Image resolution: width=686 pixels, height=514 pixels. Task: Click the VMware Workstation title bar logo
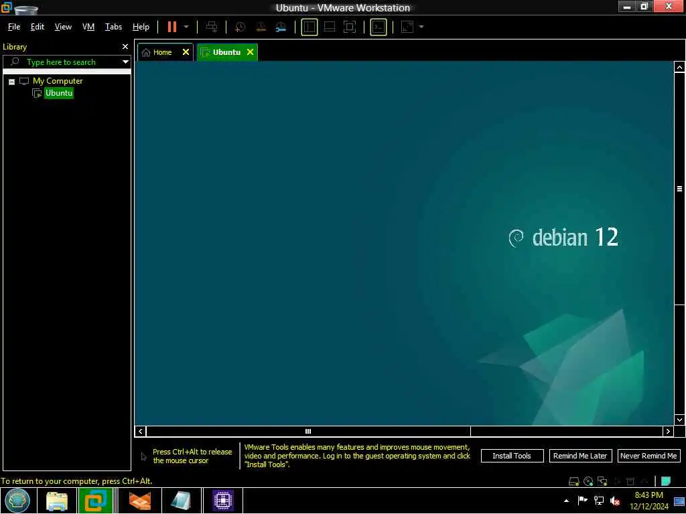6,7
